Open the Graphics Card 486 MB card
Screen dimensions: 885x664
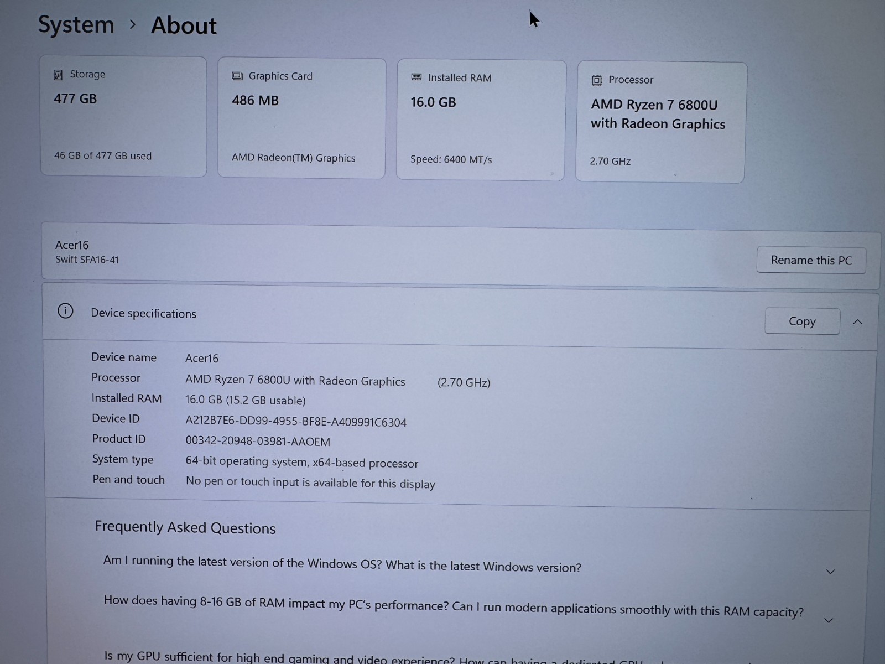click(301, 118)
